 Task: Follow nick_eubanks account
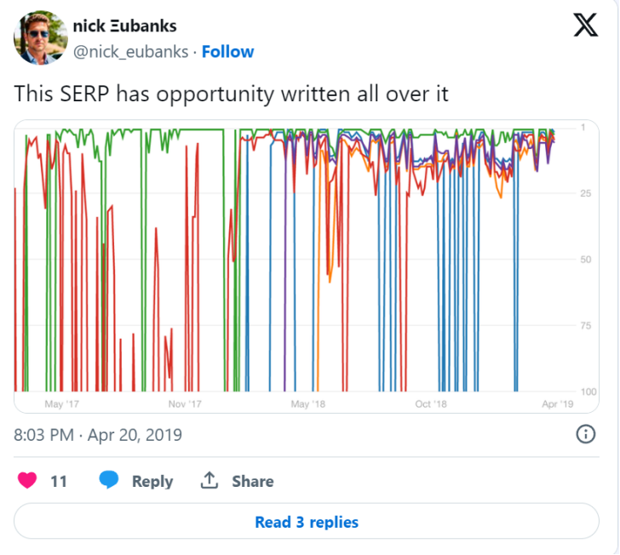tap(227, 52)
